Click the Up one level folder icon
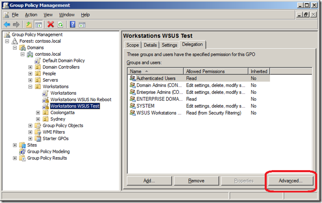322x203 pixels. (x=29, y=24)
